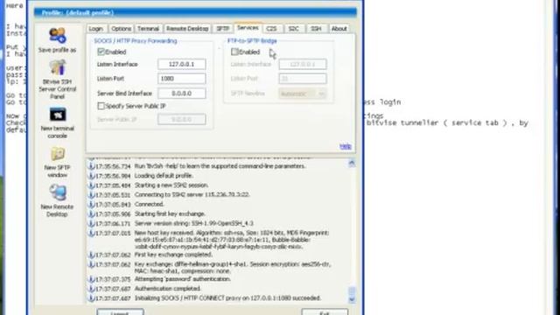Open the C2S tab
Screen dimensions: 560x315
pos(271,29)
